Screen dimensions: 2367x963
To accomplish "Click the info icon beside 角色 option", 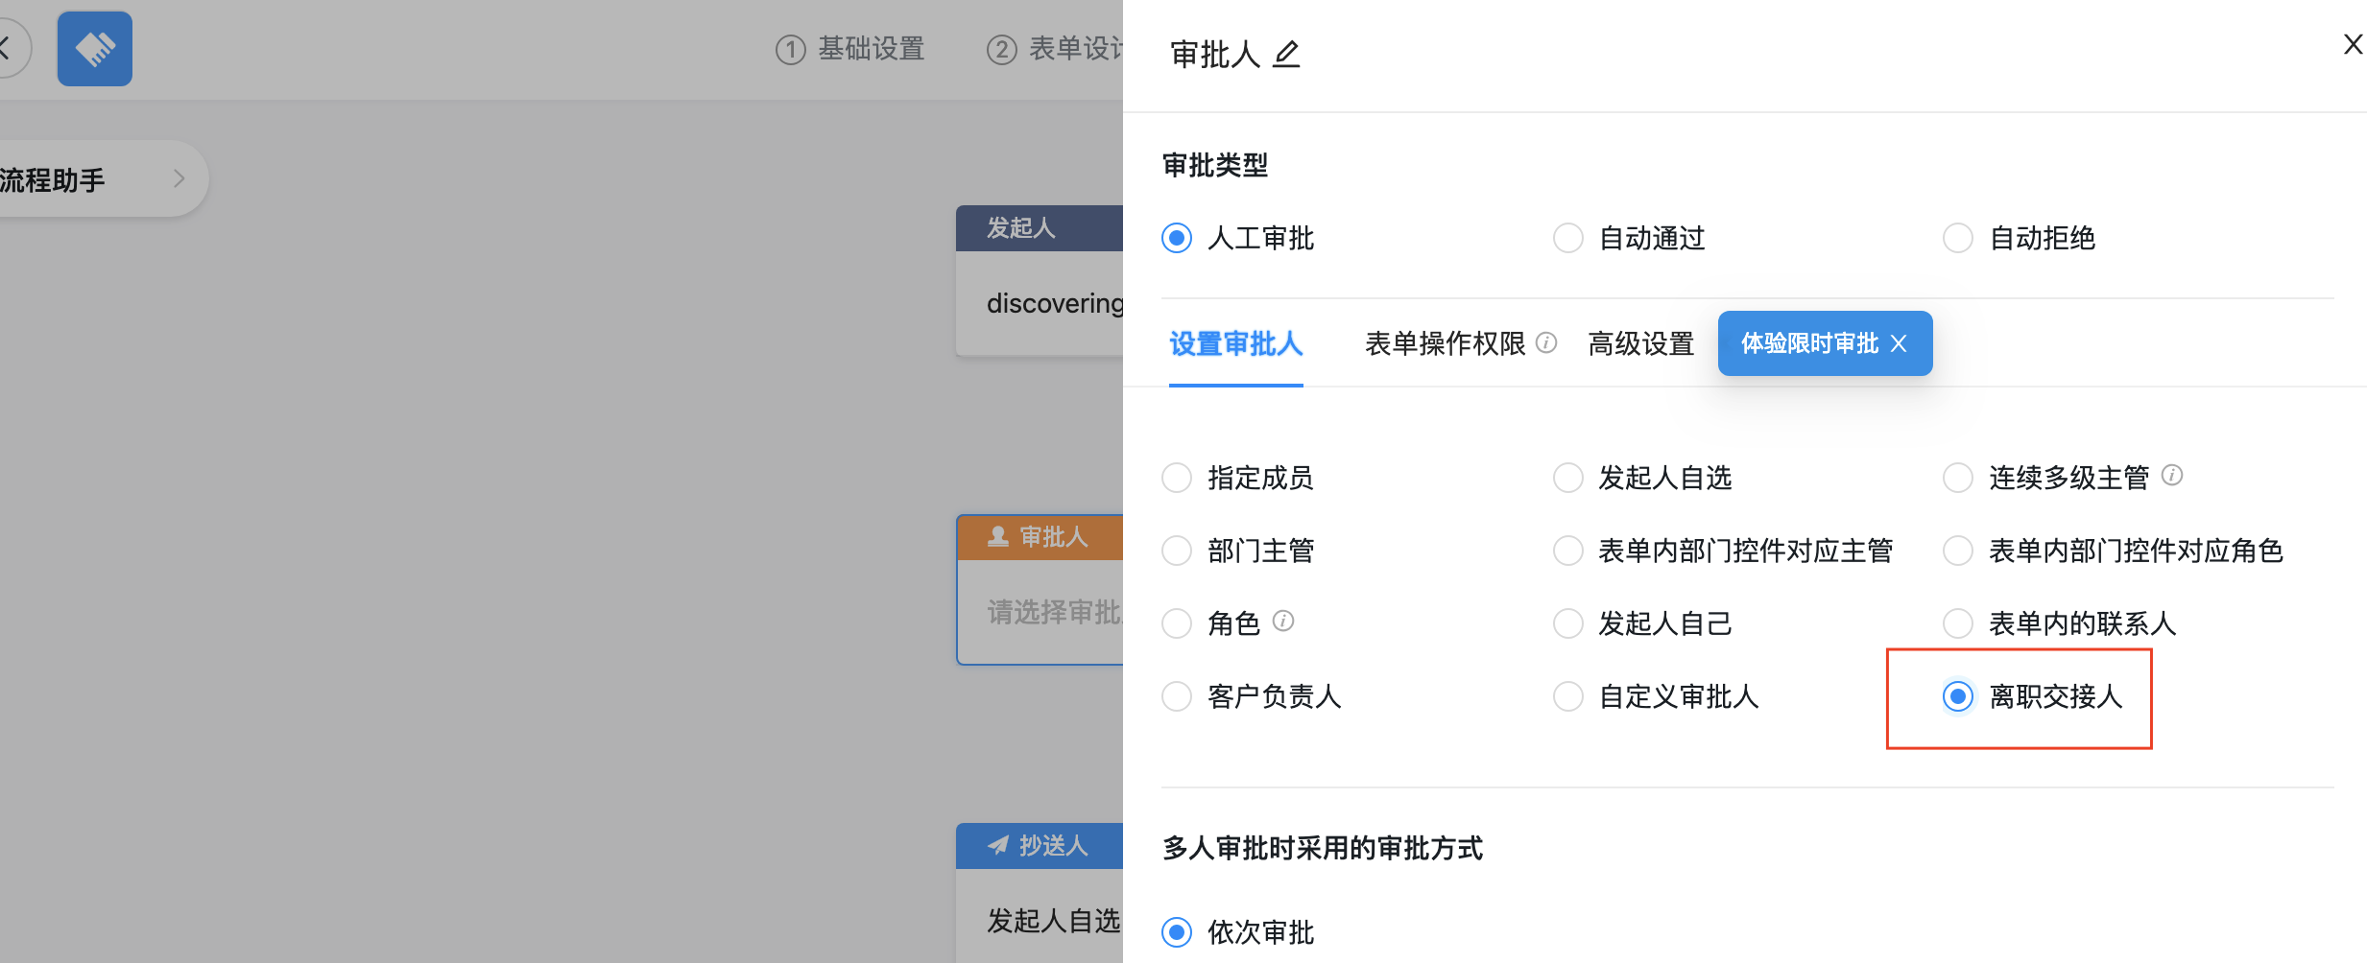I will [x=1284, y=621].
